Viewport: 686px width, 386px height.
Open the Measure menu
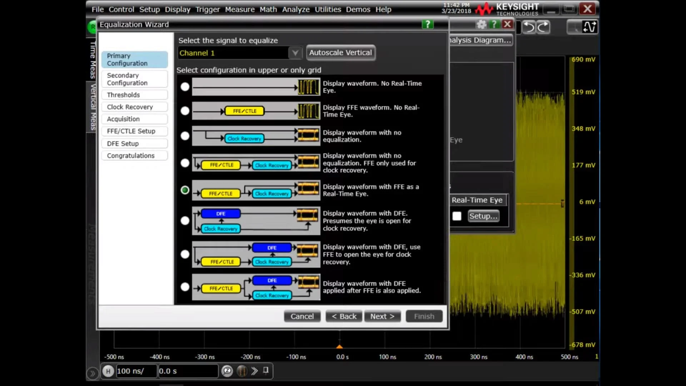240,10
